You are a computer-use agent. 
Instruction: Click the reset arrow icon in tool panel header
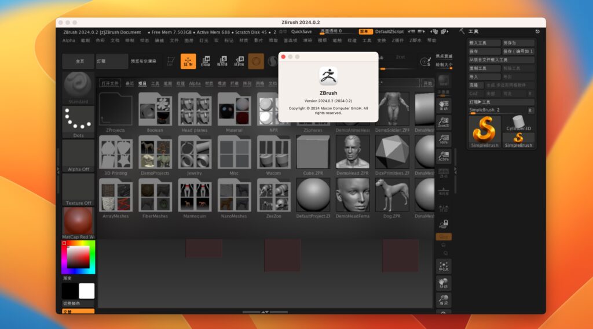click(537, 31)
